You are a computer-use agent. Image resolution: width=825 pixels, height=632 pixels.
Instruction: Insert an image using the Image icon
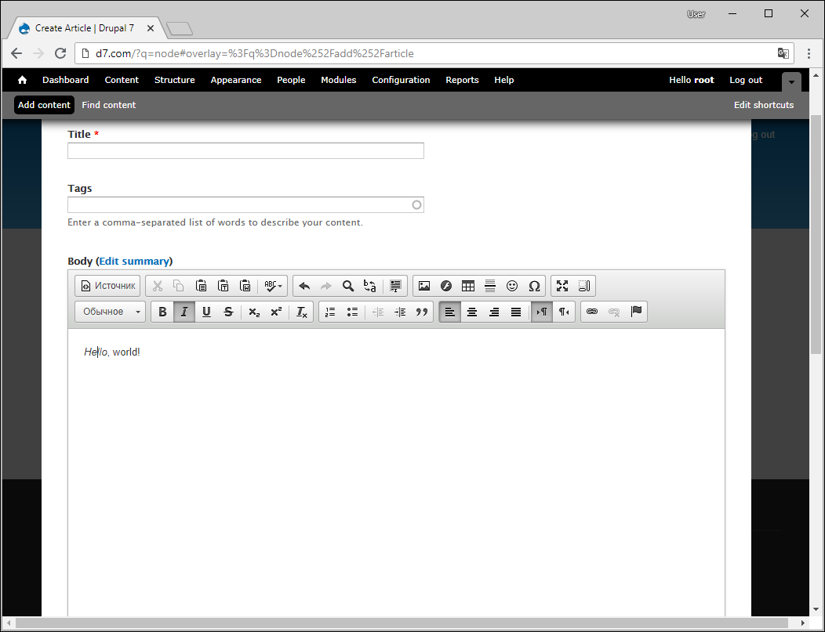point(424,286)
